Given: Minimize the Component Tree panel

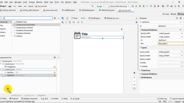Looking at the screenshot, I should pos(58,58).
